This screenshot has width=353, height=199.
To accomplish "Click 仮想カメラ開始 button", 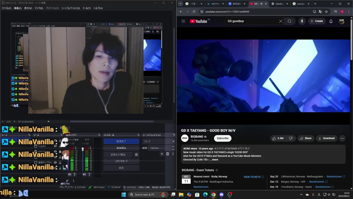I will [118, 155].
